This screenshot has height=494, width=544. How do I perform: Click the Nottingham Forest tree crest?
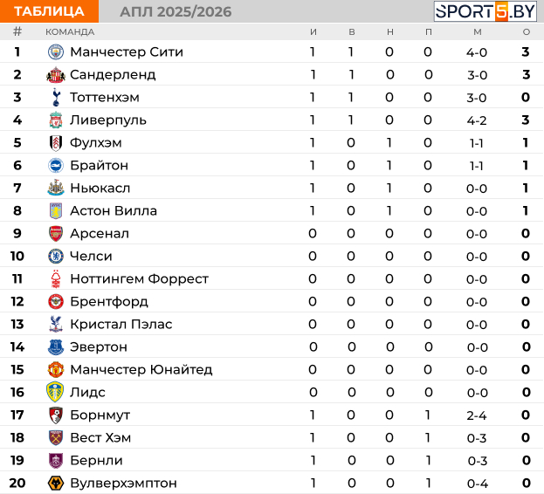tap(56, 278)
